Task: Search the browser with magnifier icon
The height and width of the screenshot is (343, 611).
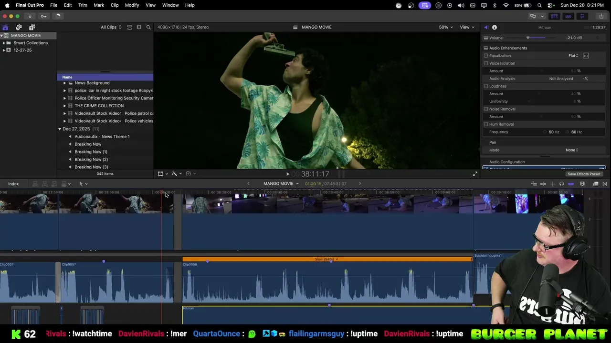Action: coord(148,27)
